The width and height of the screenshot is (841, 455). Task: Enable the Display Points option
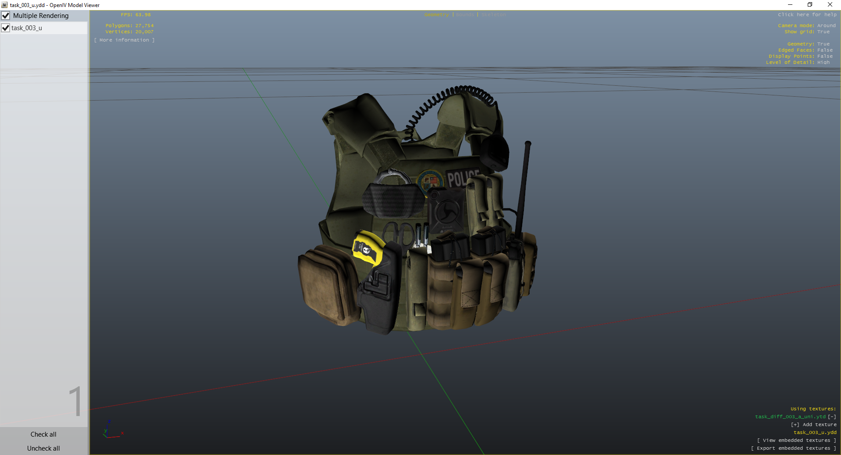click(825, 56)
